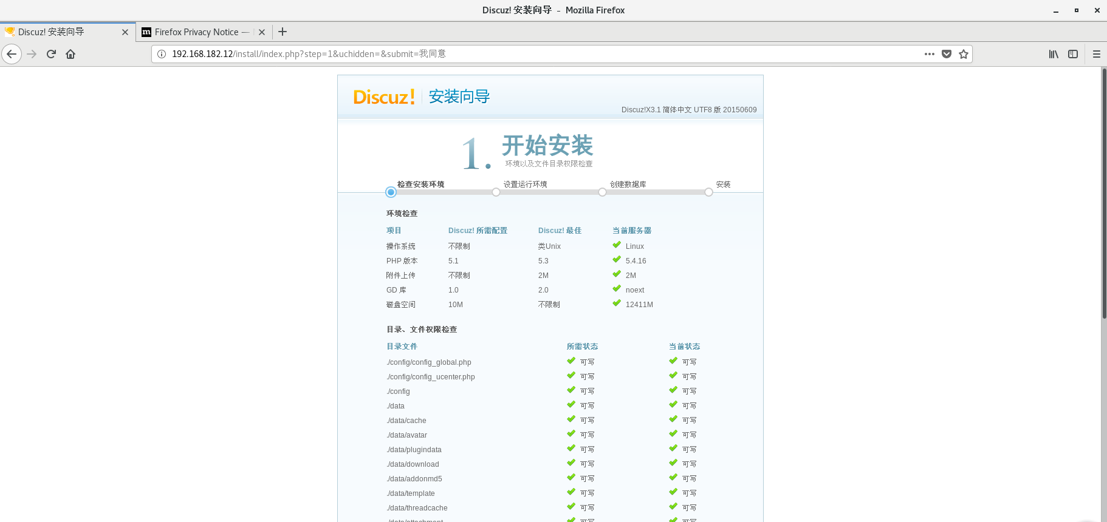This screenshot has width=1107, height=522.
Task: Click 当前状态 check for ./data/download
Action: pos(673,463)
